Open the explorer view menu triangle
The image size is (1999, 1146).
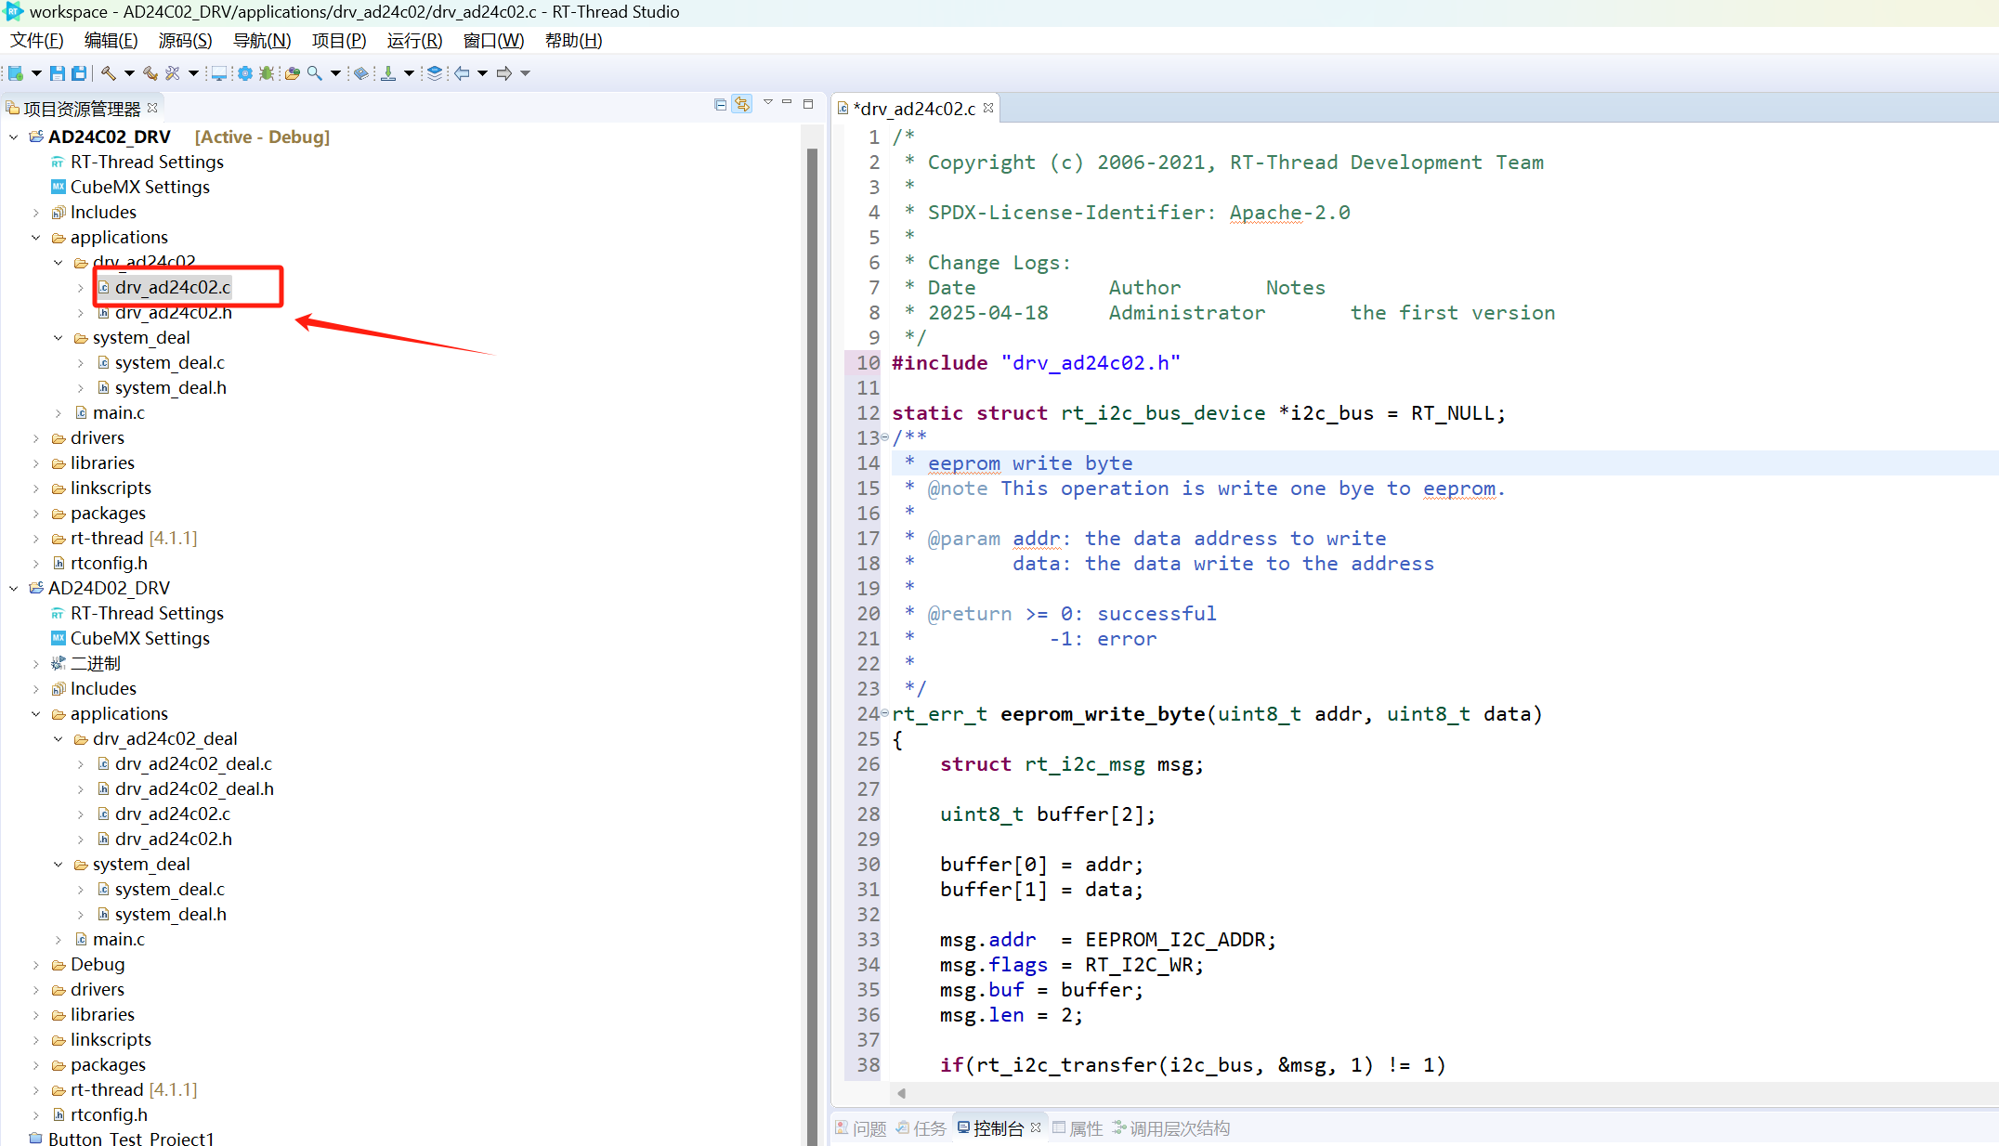click(x=767, y=102)
